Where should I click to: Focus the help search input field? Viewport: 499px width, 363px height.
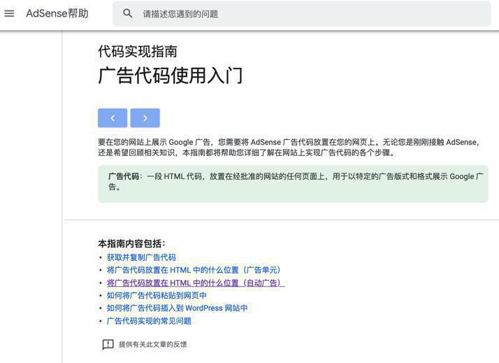click(302, 14)
